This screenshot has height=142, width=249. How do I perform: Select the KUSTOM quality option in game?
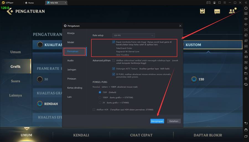click(193, 45)
